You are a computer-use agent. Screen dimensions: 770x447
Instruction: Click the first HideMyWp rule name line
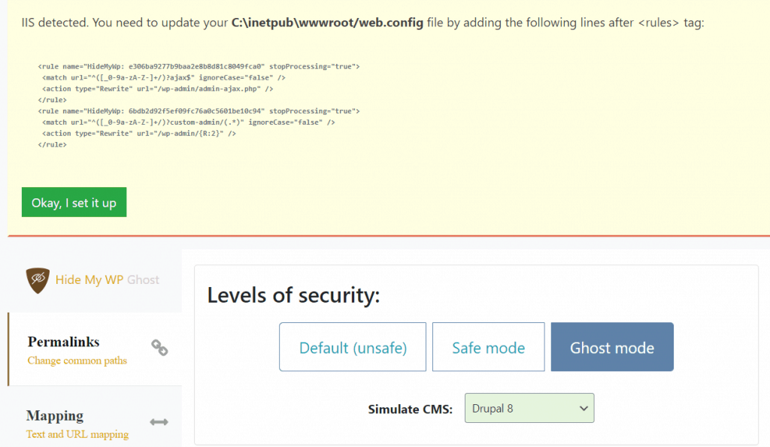199,66
